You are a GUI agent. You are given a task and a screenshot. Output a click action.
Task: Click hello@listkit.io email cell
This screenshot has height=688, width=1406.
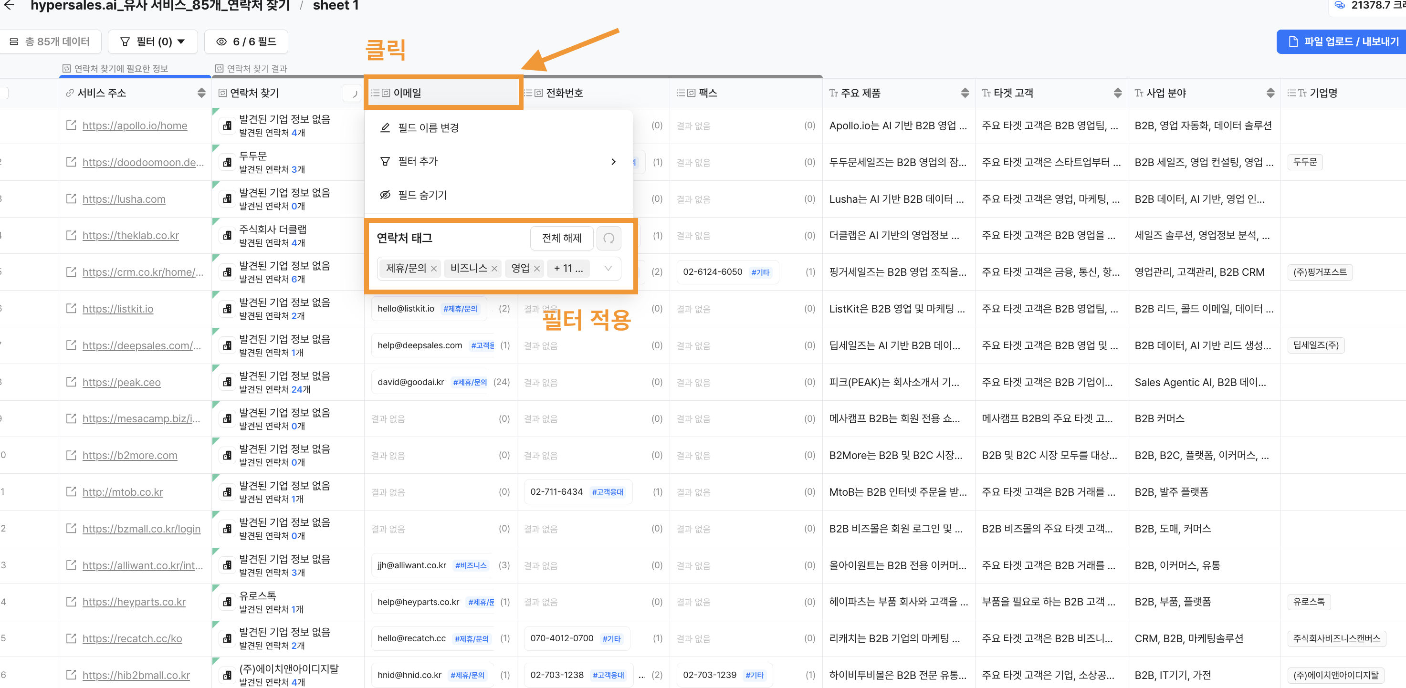point(406,309)
